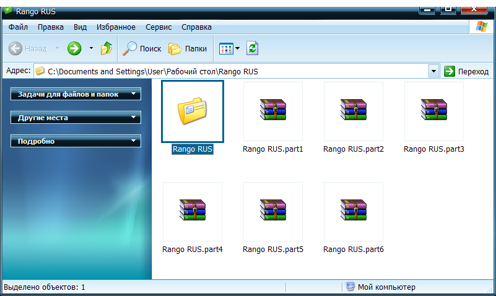Image resolution: width=496 pixels, height=296 pixels.
Task: Expand the Подробно panel
Action: (76, 141)
